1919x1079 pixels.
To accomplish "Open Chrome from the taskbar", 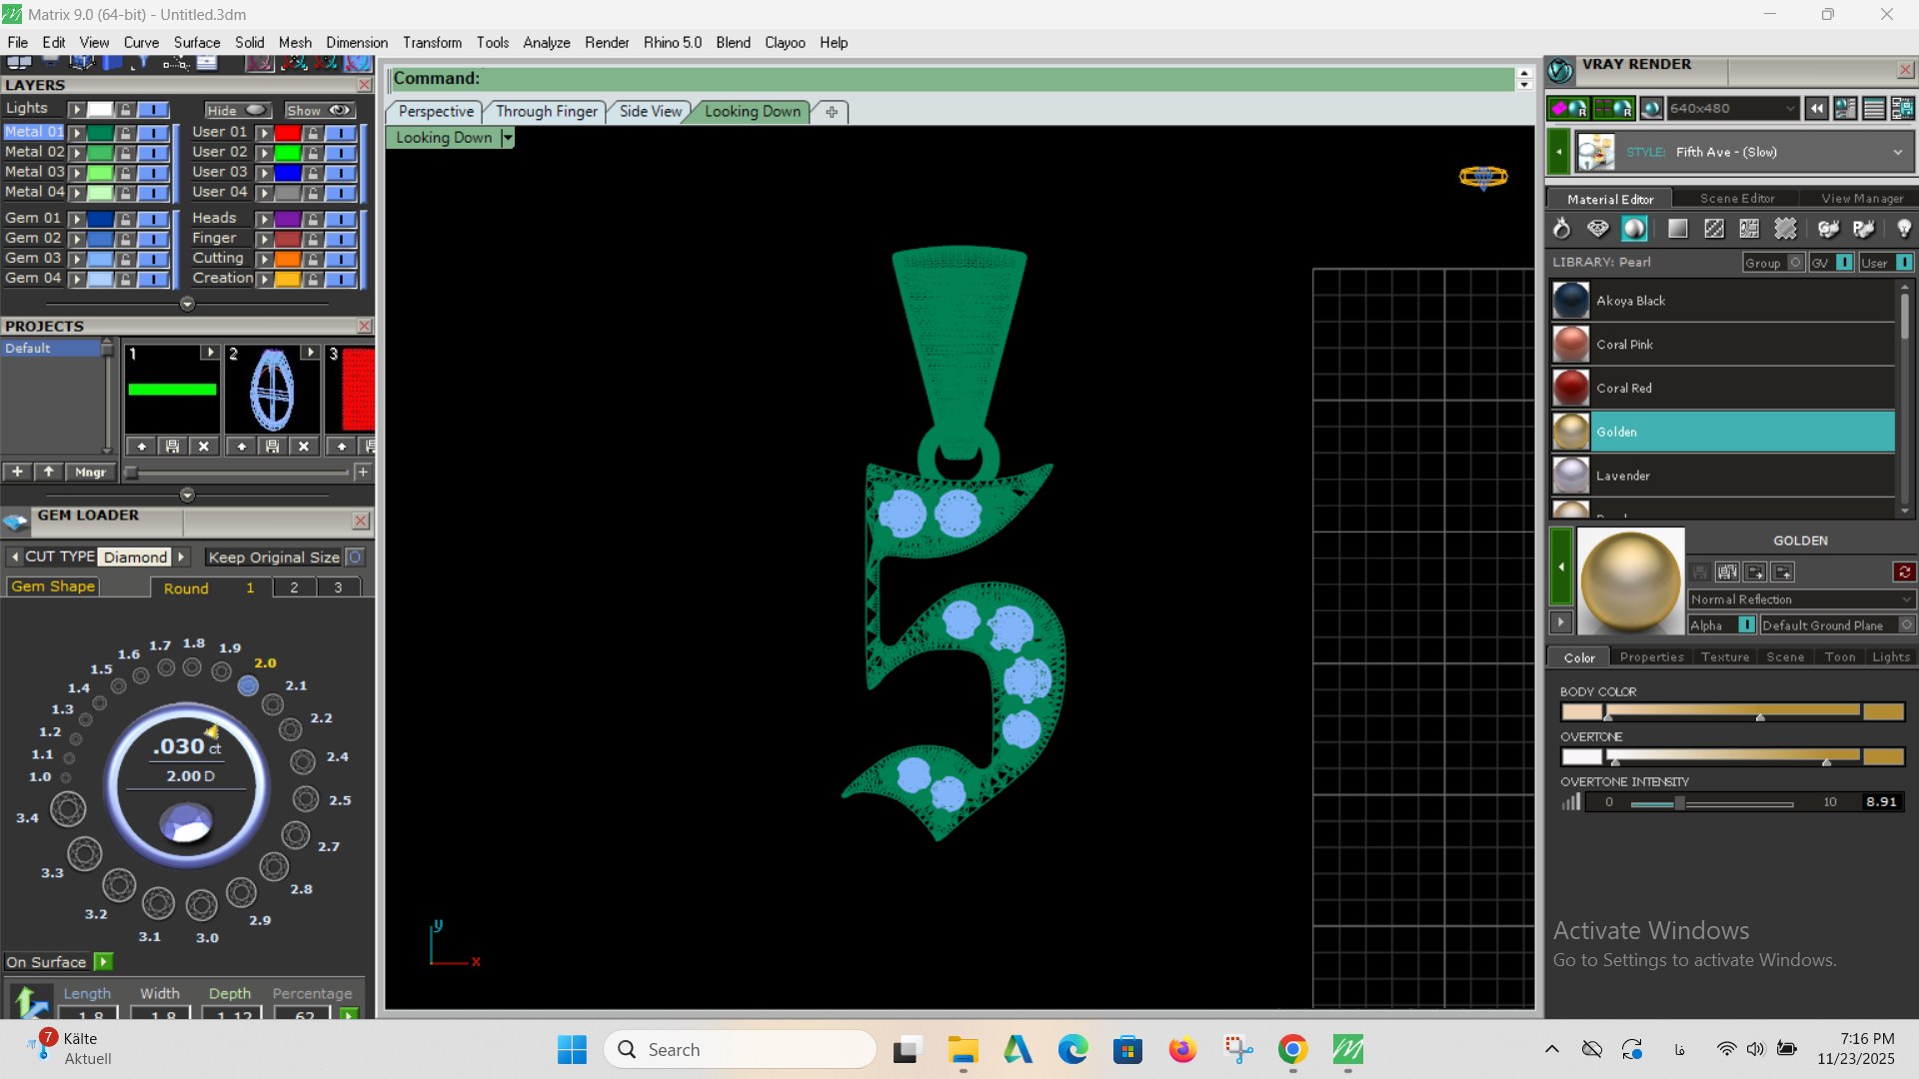I will (1292, 1049).
